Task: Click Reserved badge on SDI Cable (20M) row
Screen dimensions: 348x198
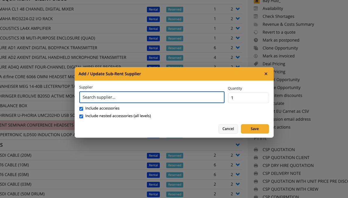Action: pos(175,156)
